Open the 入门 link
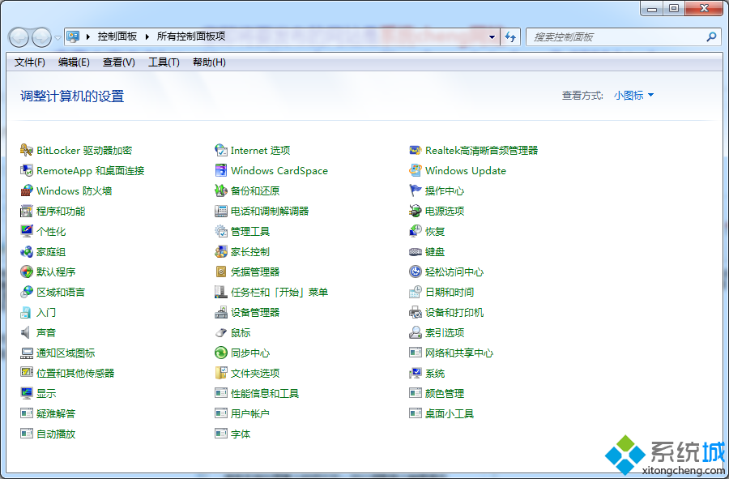 pos(46,313)
